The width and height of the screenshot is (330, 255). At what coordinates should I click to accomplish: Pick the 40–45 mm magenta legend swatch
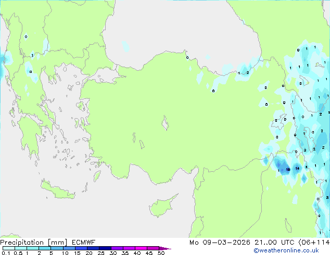point(141,248)
